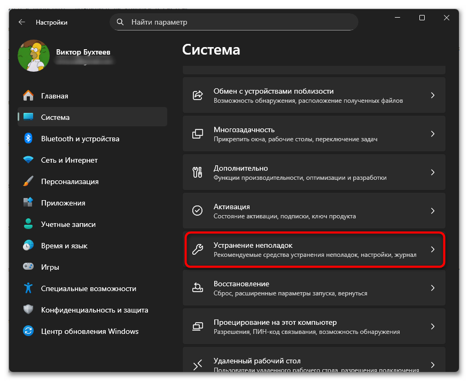Image resolution: width=468 pixels, height=381 pixels.
Task: Click the Nearby sharing icon
Action: pos(197,95)
